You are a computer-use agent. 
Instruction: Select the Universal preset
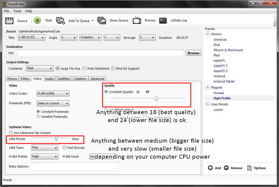pyautogui.click(x=220, y=40)
